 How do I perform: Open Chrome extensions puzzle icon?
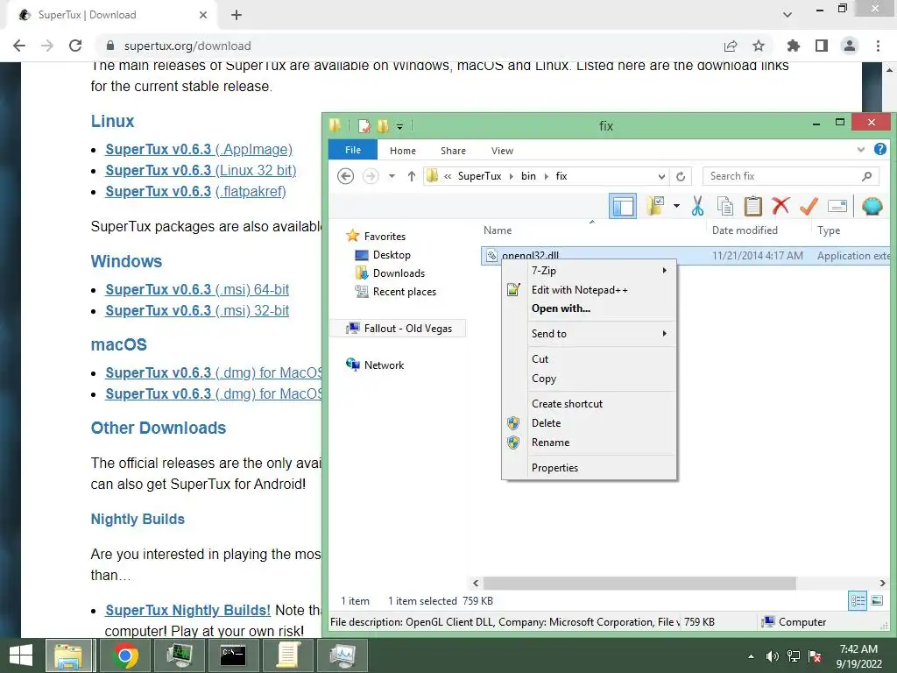pos(793,46)
